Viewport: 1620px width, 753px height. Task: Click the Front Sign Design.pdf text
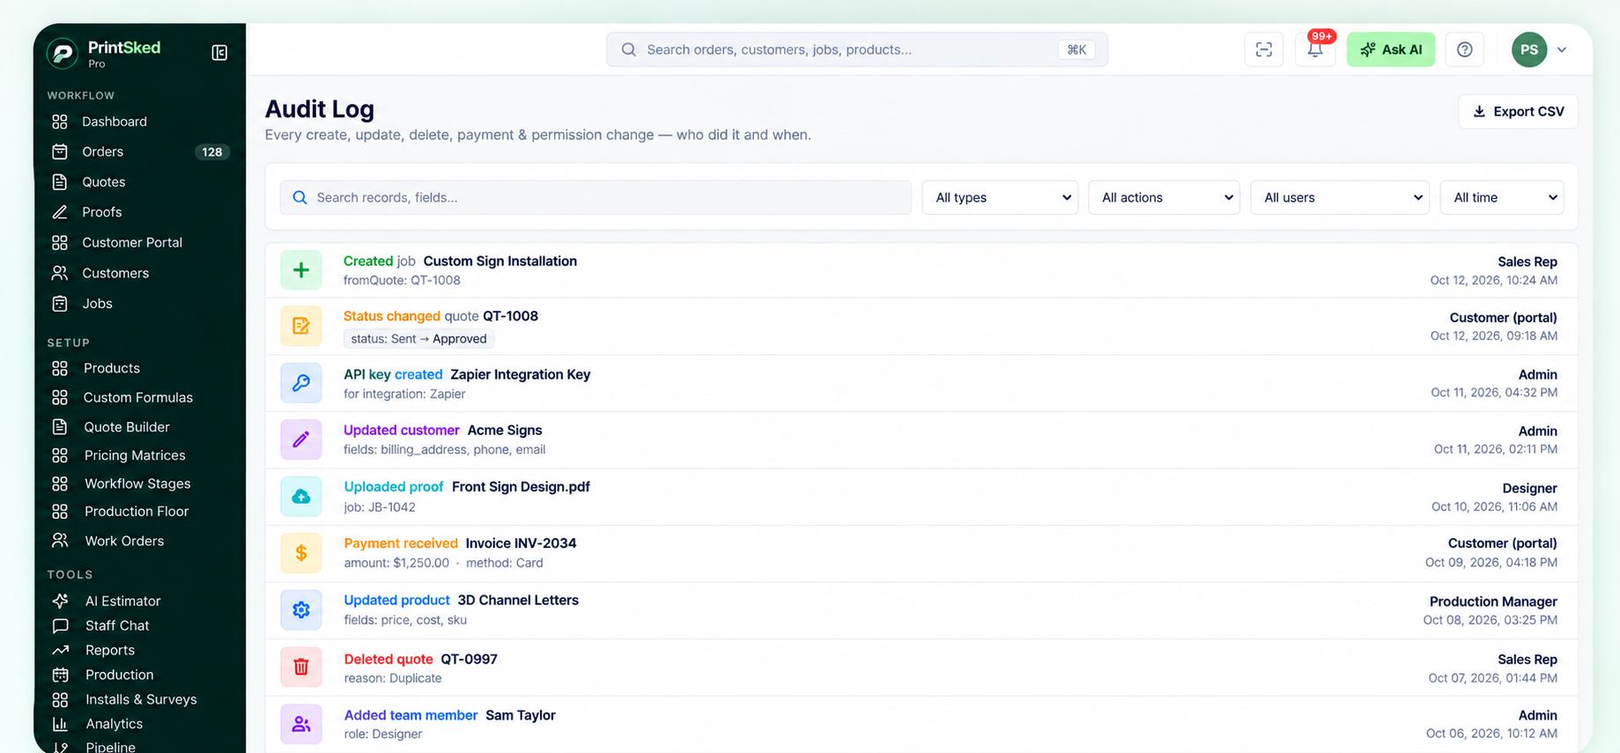[521, 487]
